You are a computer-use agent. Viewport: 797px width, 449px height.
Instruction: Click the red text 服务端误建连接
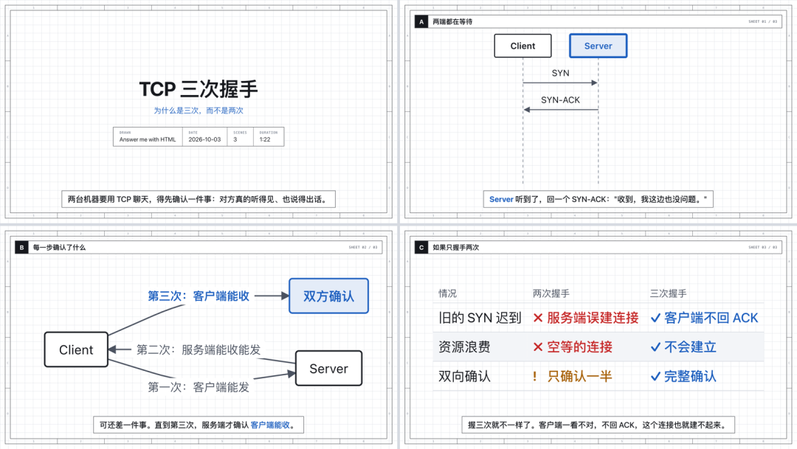click(x=593, y=318)
